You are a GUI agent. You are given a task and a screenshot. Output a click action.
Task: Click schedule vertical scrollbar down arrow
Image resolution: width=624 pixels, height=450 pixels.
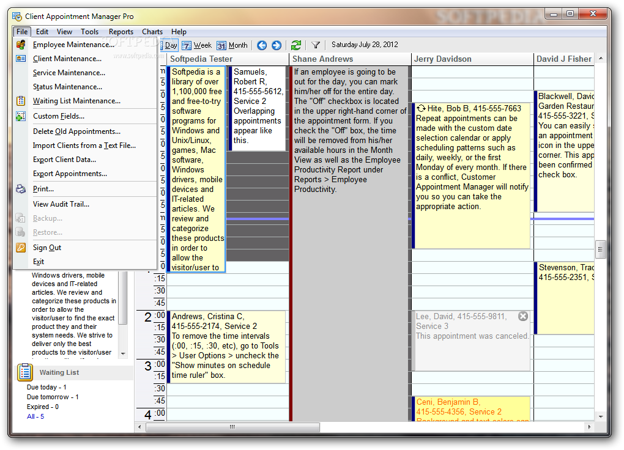click(x=601, y=416)
